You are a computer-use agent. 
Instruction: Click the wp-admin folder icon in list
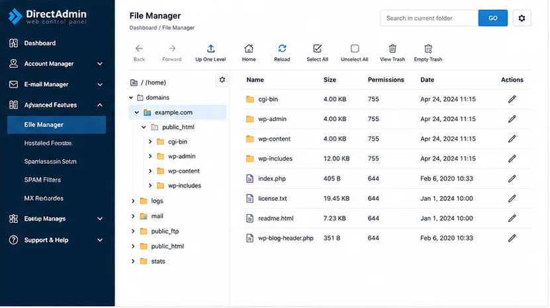(x=250, y=119)
